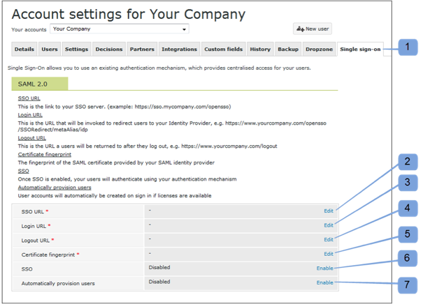
Task: Edit the SSO URL field
Action: point(328,211)
